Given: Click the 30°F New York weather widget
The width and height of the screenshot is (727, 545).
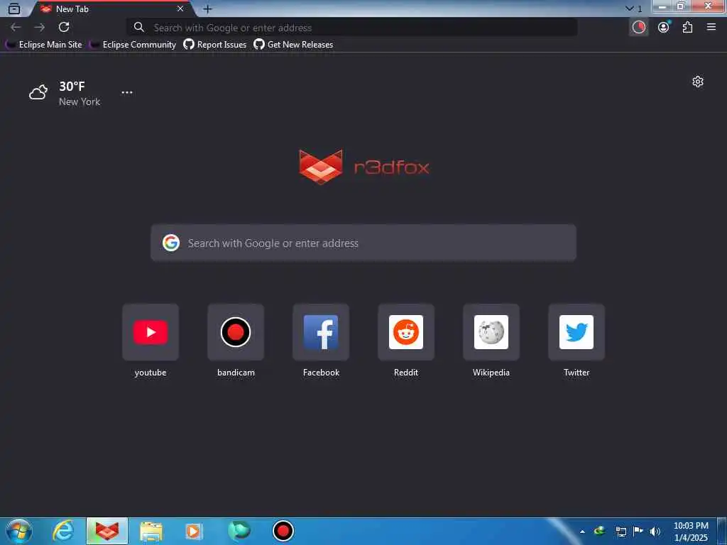Looking at the screenshot, I should tap(65, 93).
